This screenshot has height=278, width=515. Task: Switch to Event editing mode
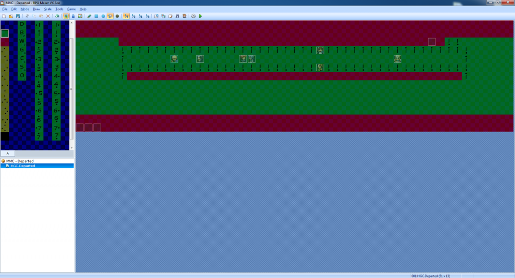(73, 16)
